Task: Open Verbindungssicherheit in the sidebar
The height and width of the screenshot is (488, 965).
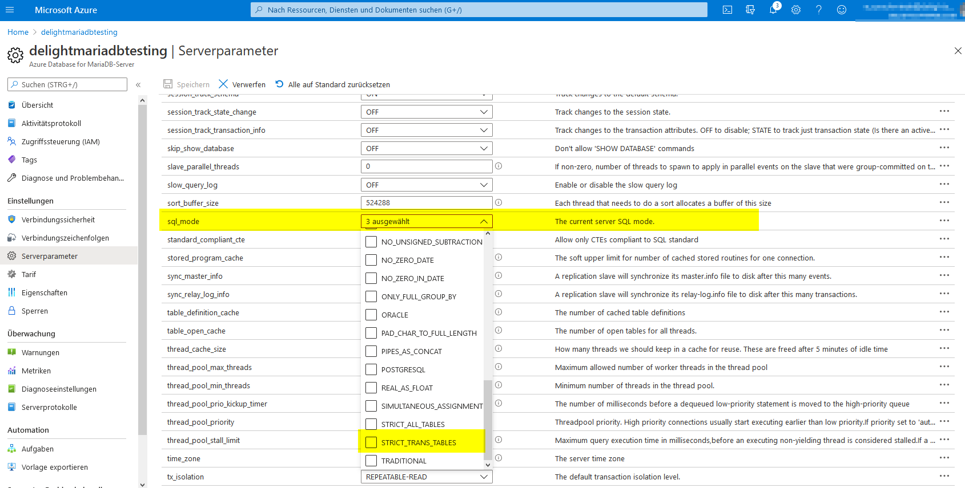Action: (x=58, y=219)
